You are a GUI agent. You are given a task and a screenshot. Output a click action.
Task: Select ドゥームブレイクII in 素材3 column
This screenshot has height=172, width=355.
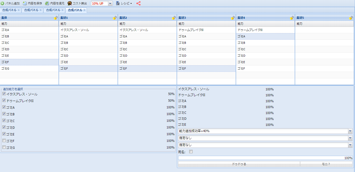coord(207,30)
